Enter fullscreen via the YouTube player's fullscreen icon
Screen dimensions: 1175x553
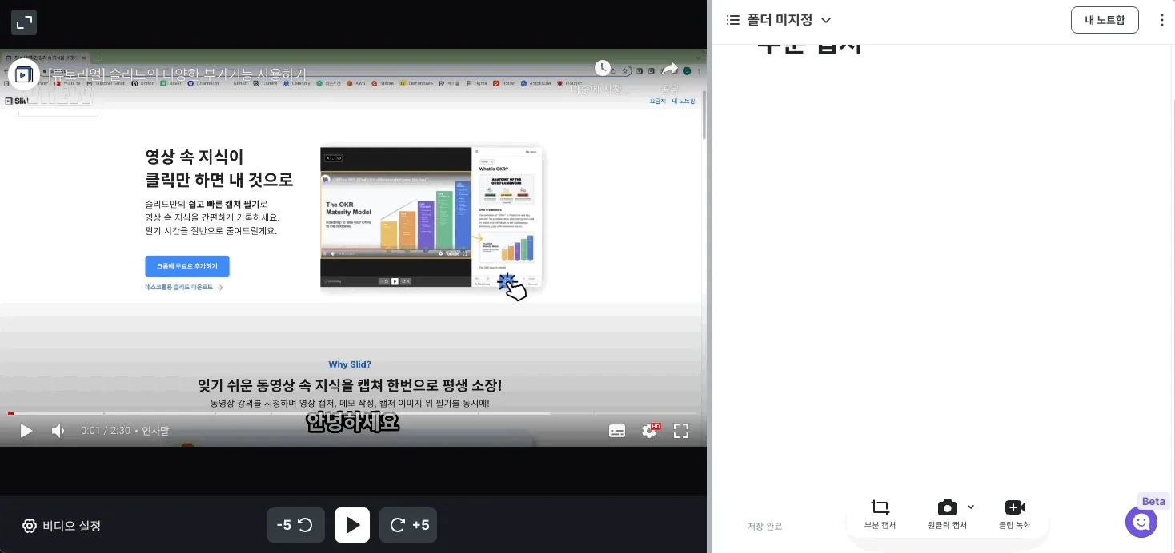coord(681,431)
